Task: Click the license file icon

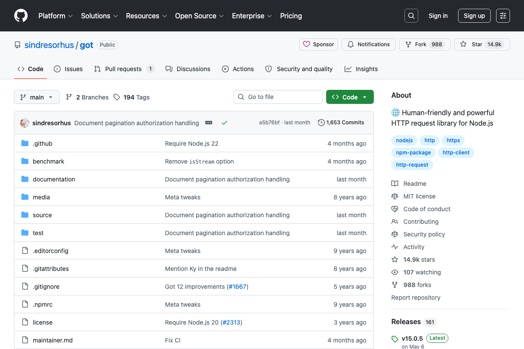Action: [x=25, y=322]
